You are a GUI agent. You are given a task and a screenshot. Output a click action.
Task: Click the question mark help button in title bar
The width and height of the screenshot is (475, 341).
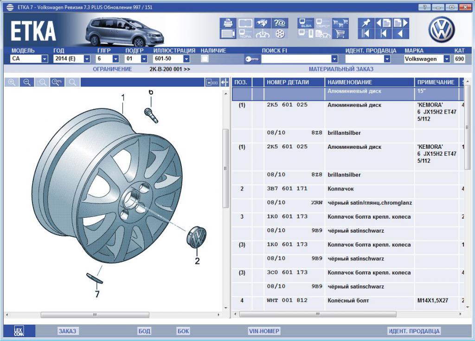coord(425,7)
